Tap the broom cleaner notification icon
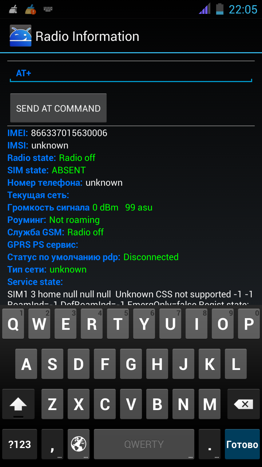Viewport: 262px width, 467px height. [13, 9]
